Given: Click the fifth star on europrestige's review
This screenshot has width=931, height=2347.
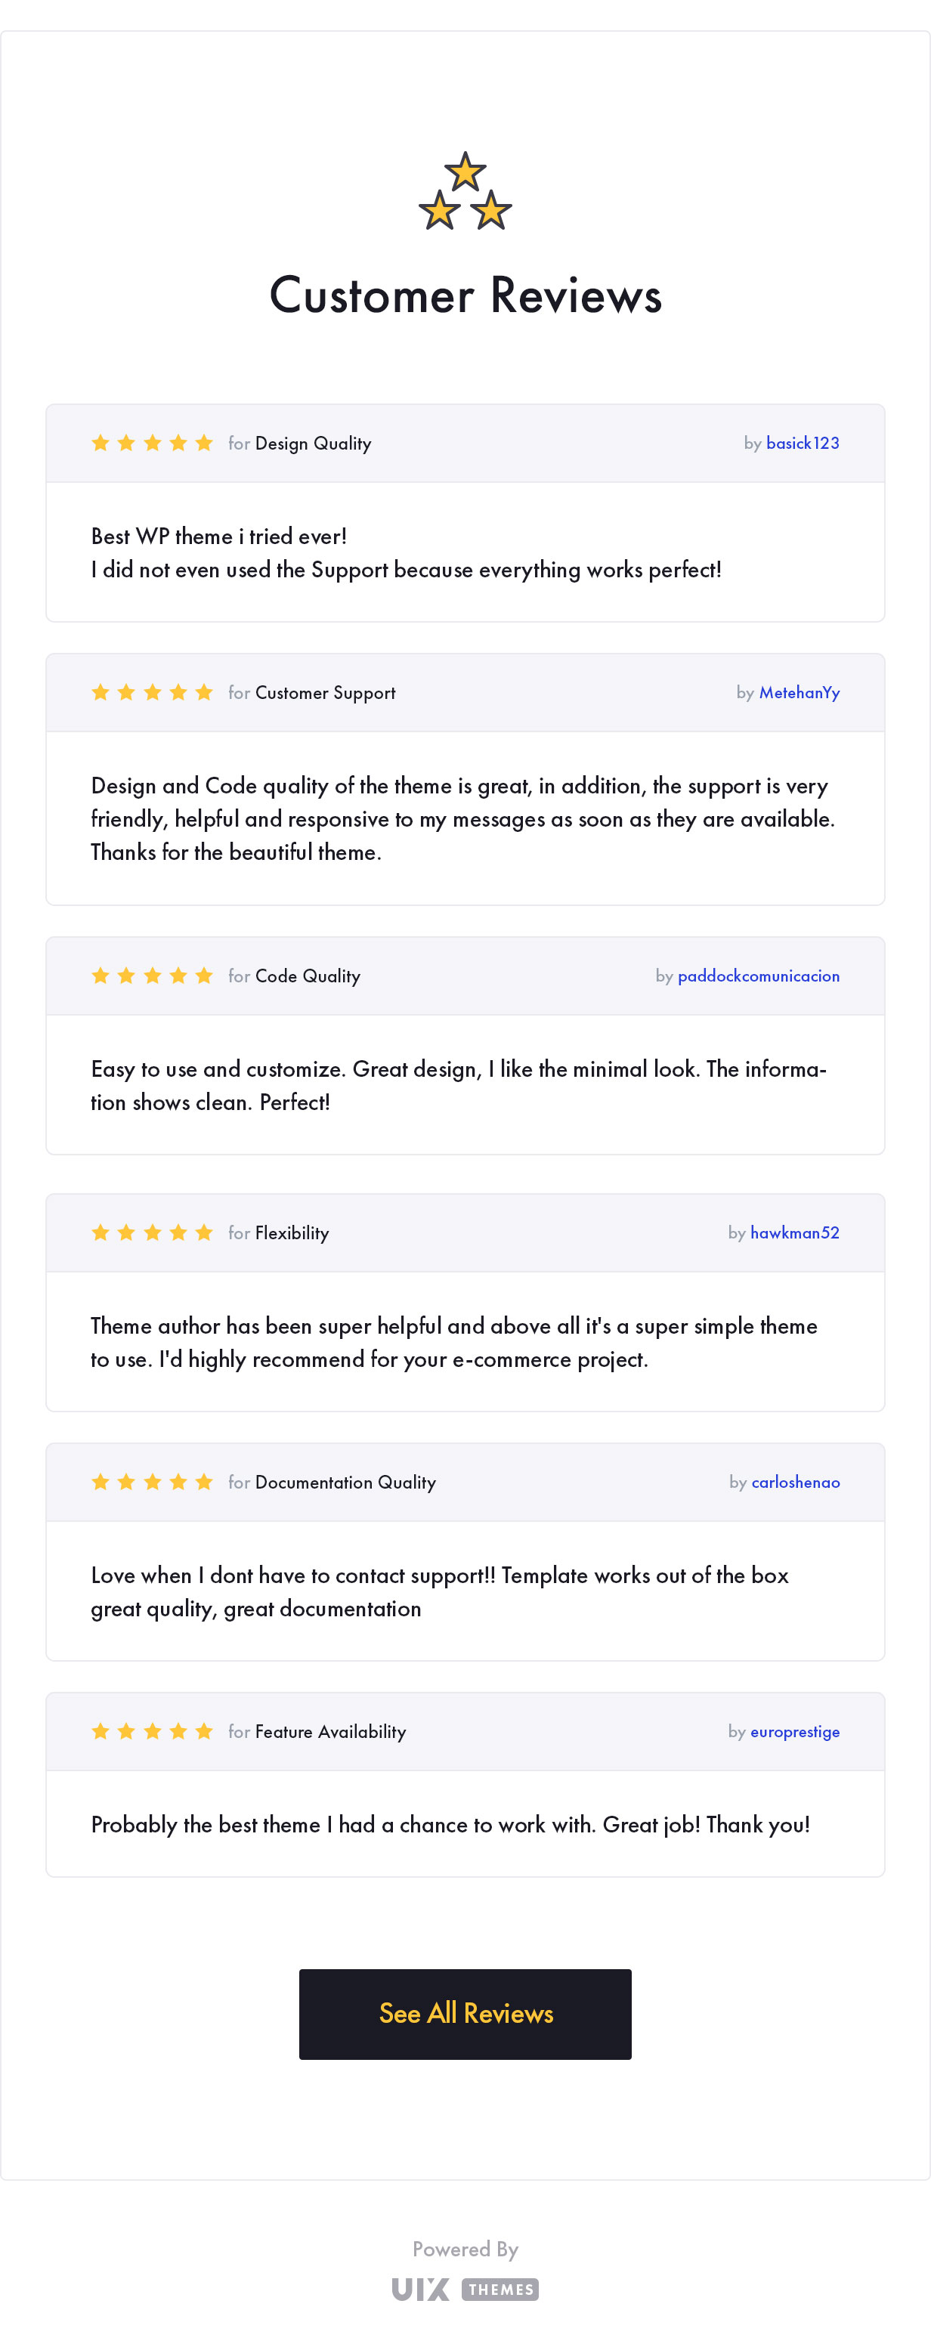Looking at the screenshot, I should [203, 1731].
